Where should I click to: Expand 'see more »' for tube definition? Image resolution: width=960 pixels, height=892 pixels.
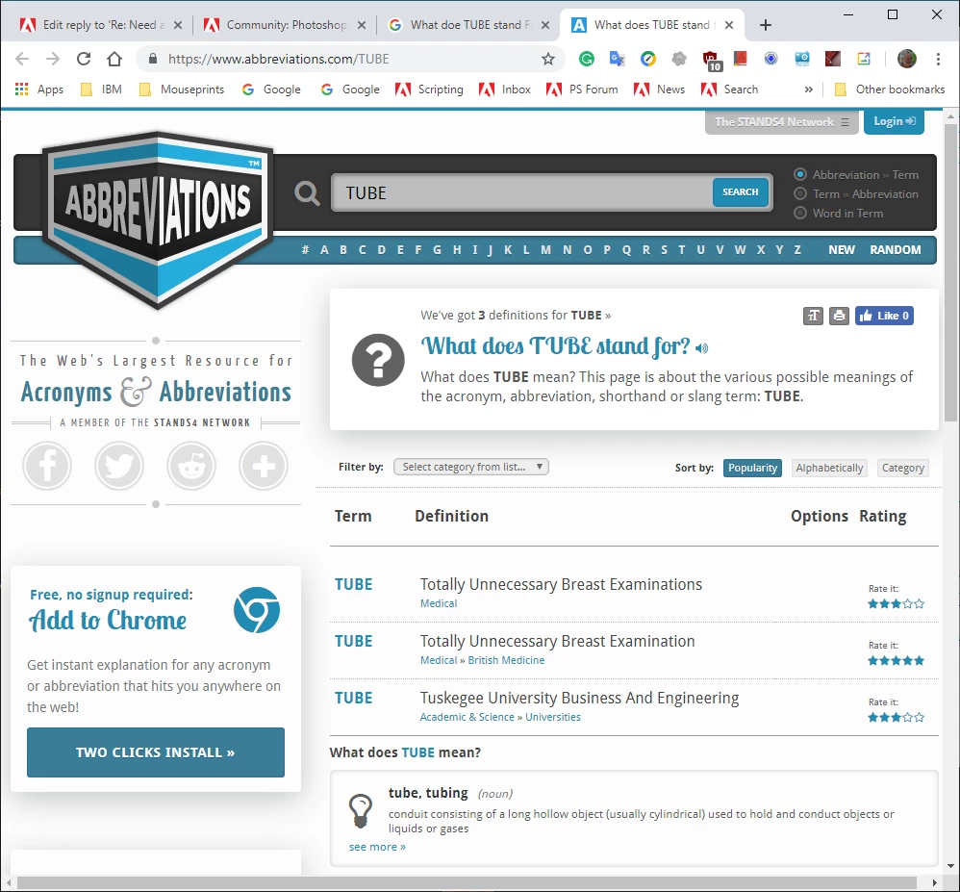377,848
